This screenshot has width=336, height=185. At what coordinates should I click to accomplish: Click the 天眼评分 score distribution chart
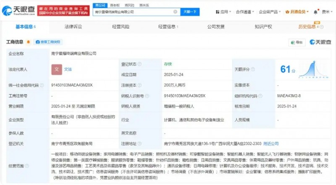coord(313,69)
